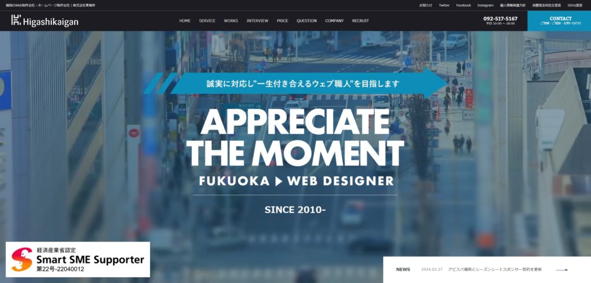Select INTERVIEW in the navigation

pos(257,21)
